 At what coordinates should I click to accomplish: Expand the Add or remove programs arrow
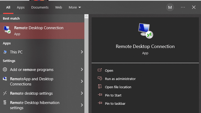[82, 70]
